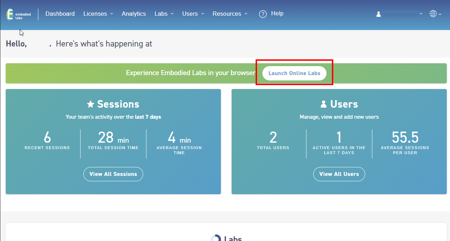The height and width of the screenshot is (241, 450).
Task: Click the question mark help icon
Action: (263, 14)
